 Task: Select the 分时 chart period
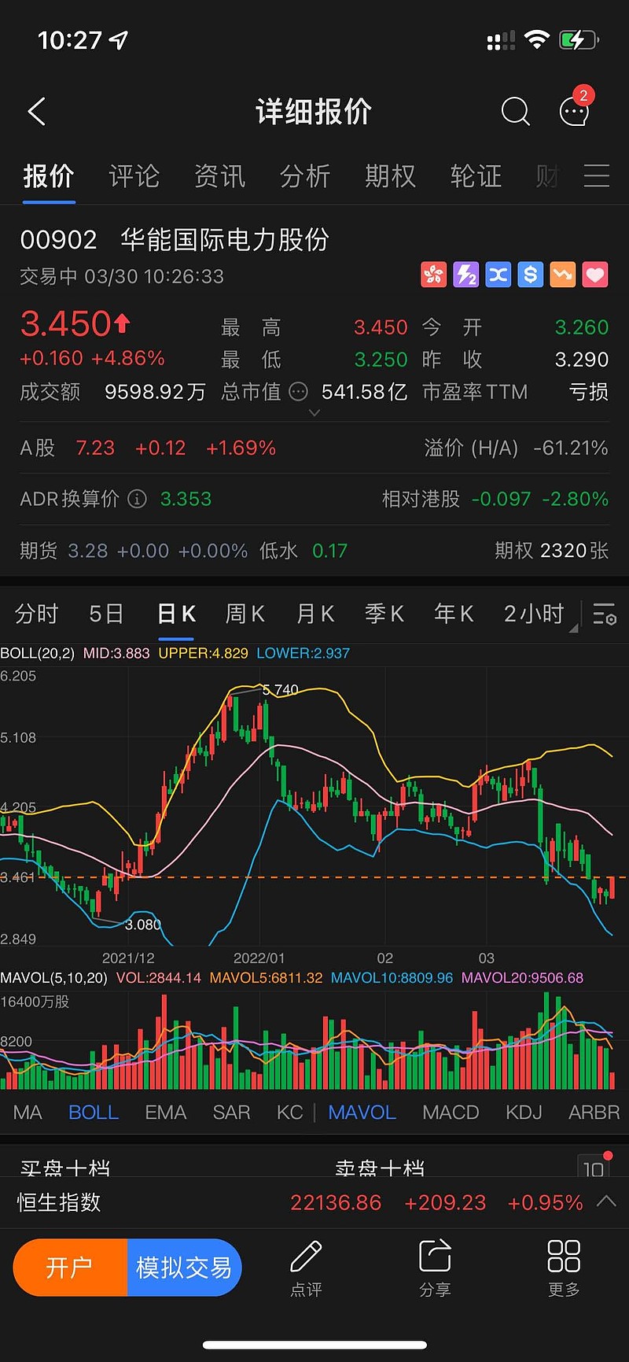pyautogui.click(x=37, y=614)
